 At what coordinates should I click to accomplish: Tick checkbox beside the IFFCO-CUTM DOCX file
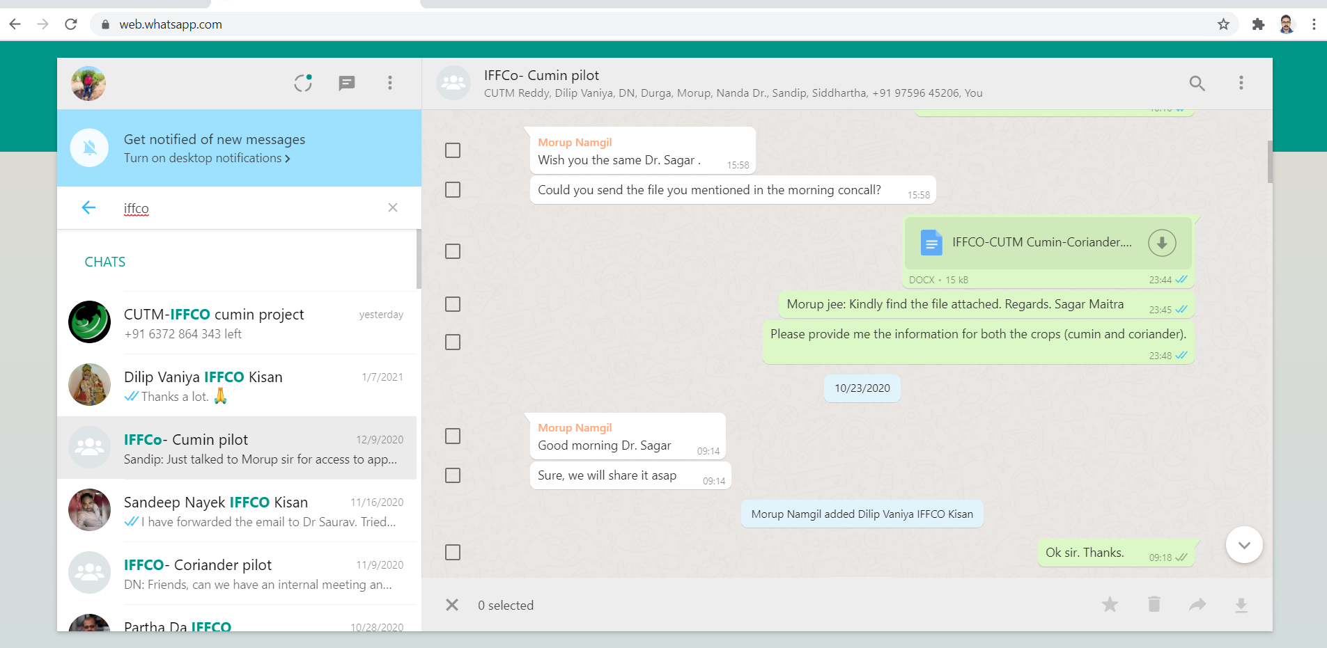click(453, 251)
